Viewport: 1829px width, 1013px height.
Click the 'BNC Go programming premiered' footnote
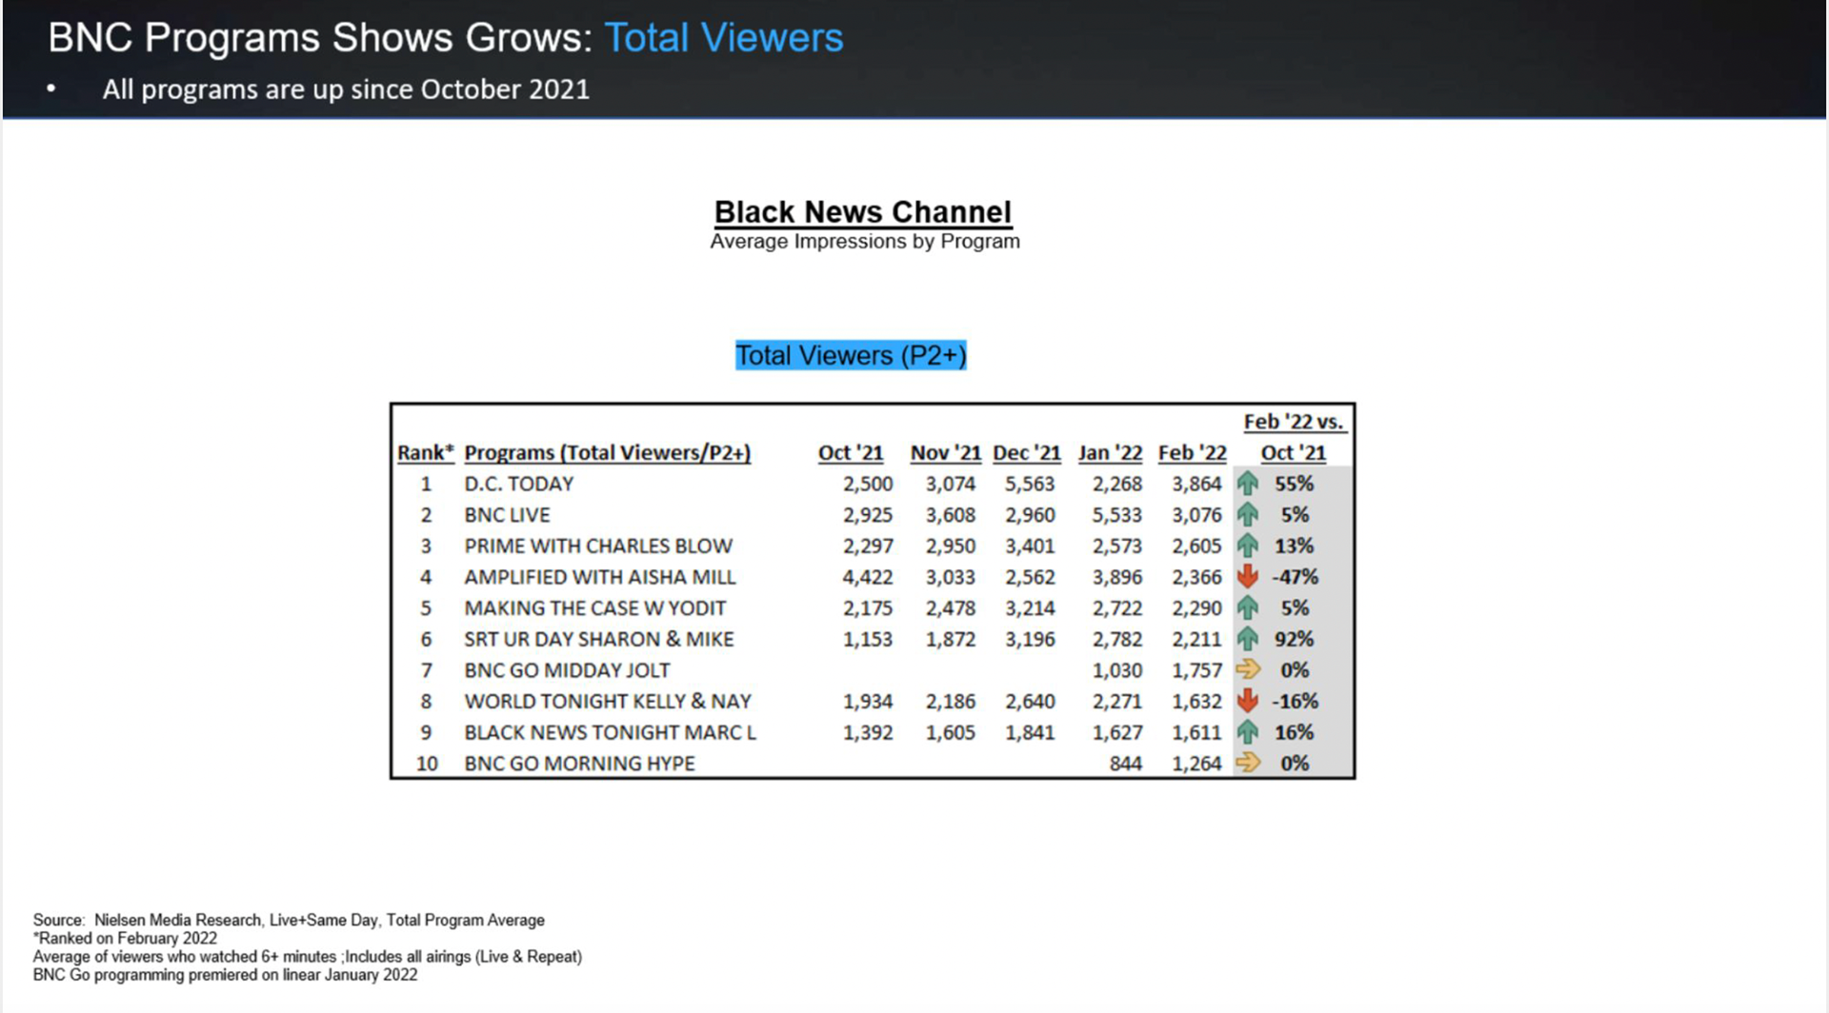pos(225,975)
